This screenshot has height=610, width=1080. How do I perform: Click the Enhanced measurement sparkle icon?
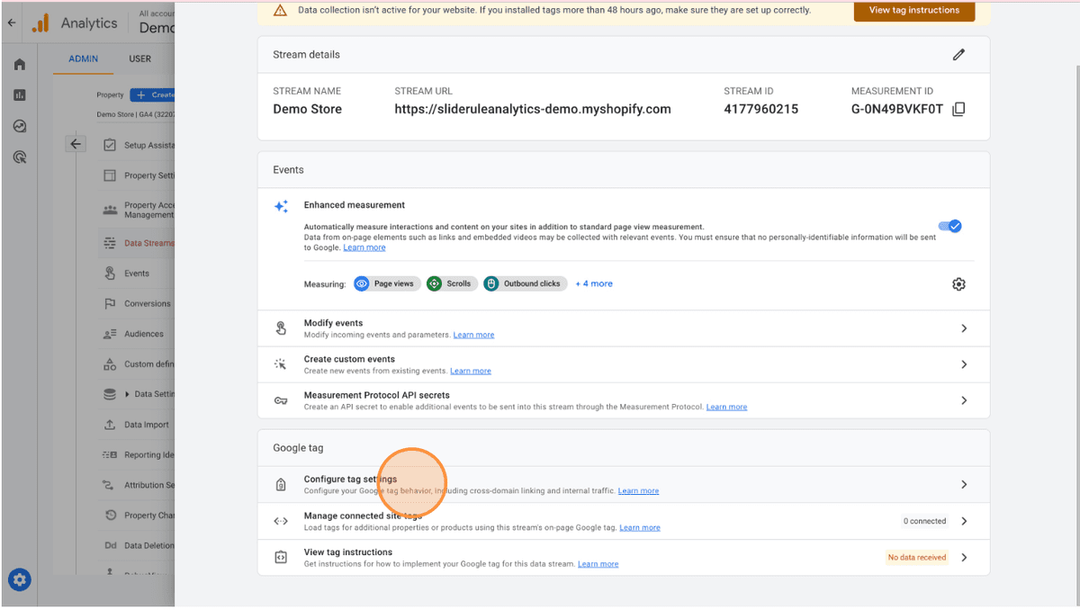(x=281, y=206)
